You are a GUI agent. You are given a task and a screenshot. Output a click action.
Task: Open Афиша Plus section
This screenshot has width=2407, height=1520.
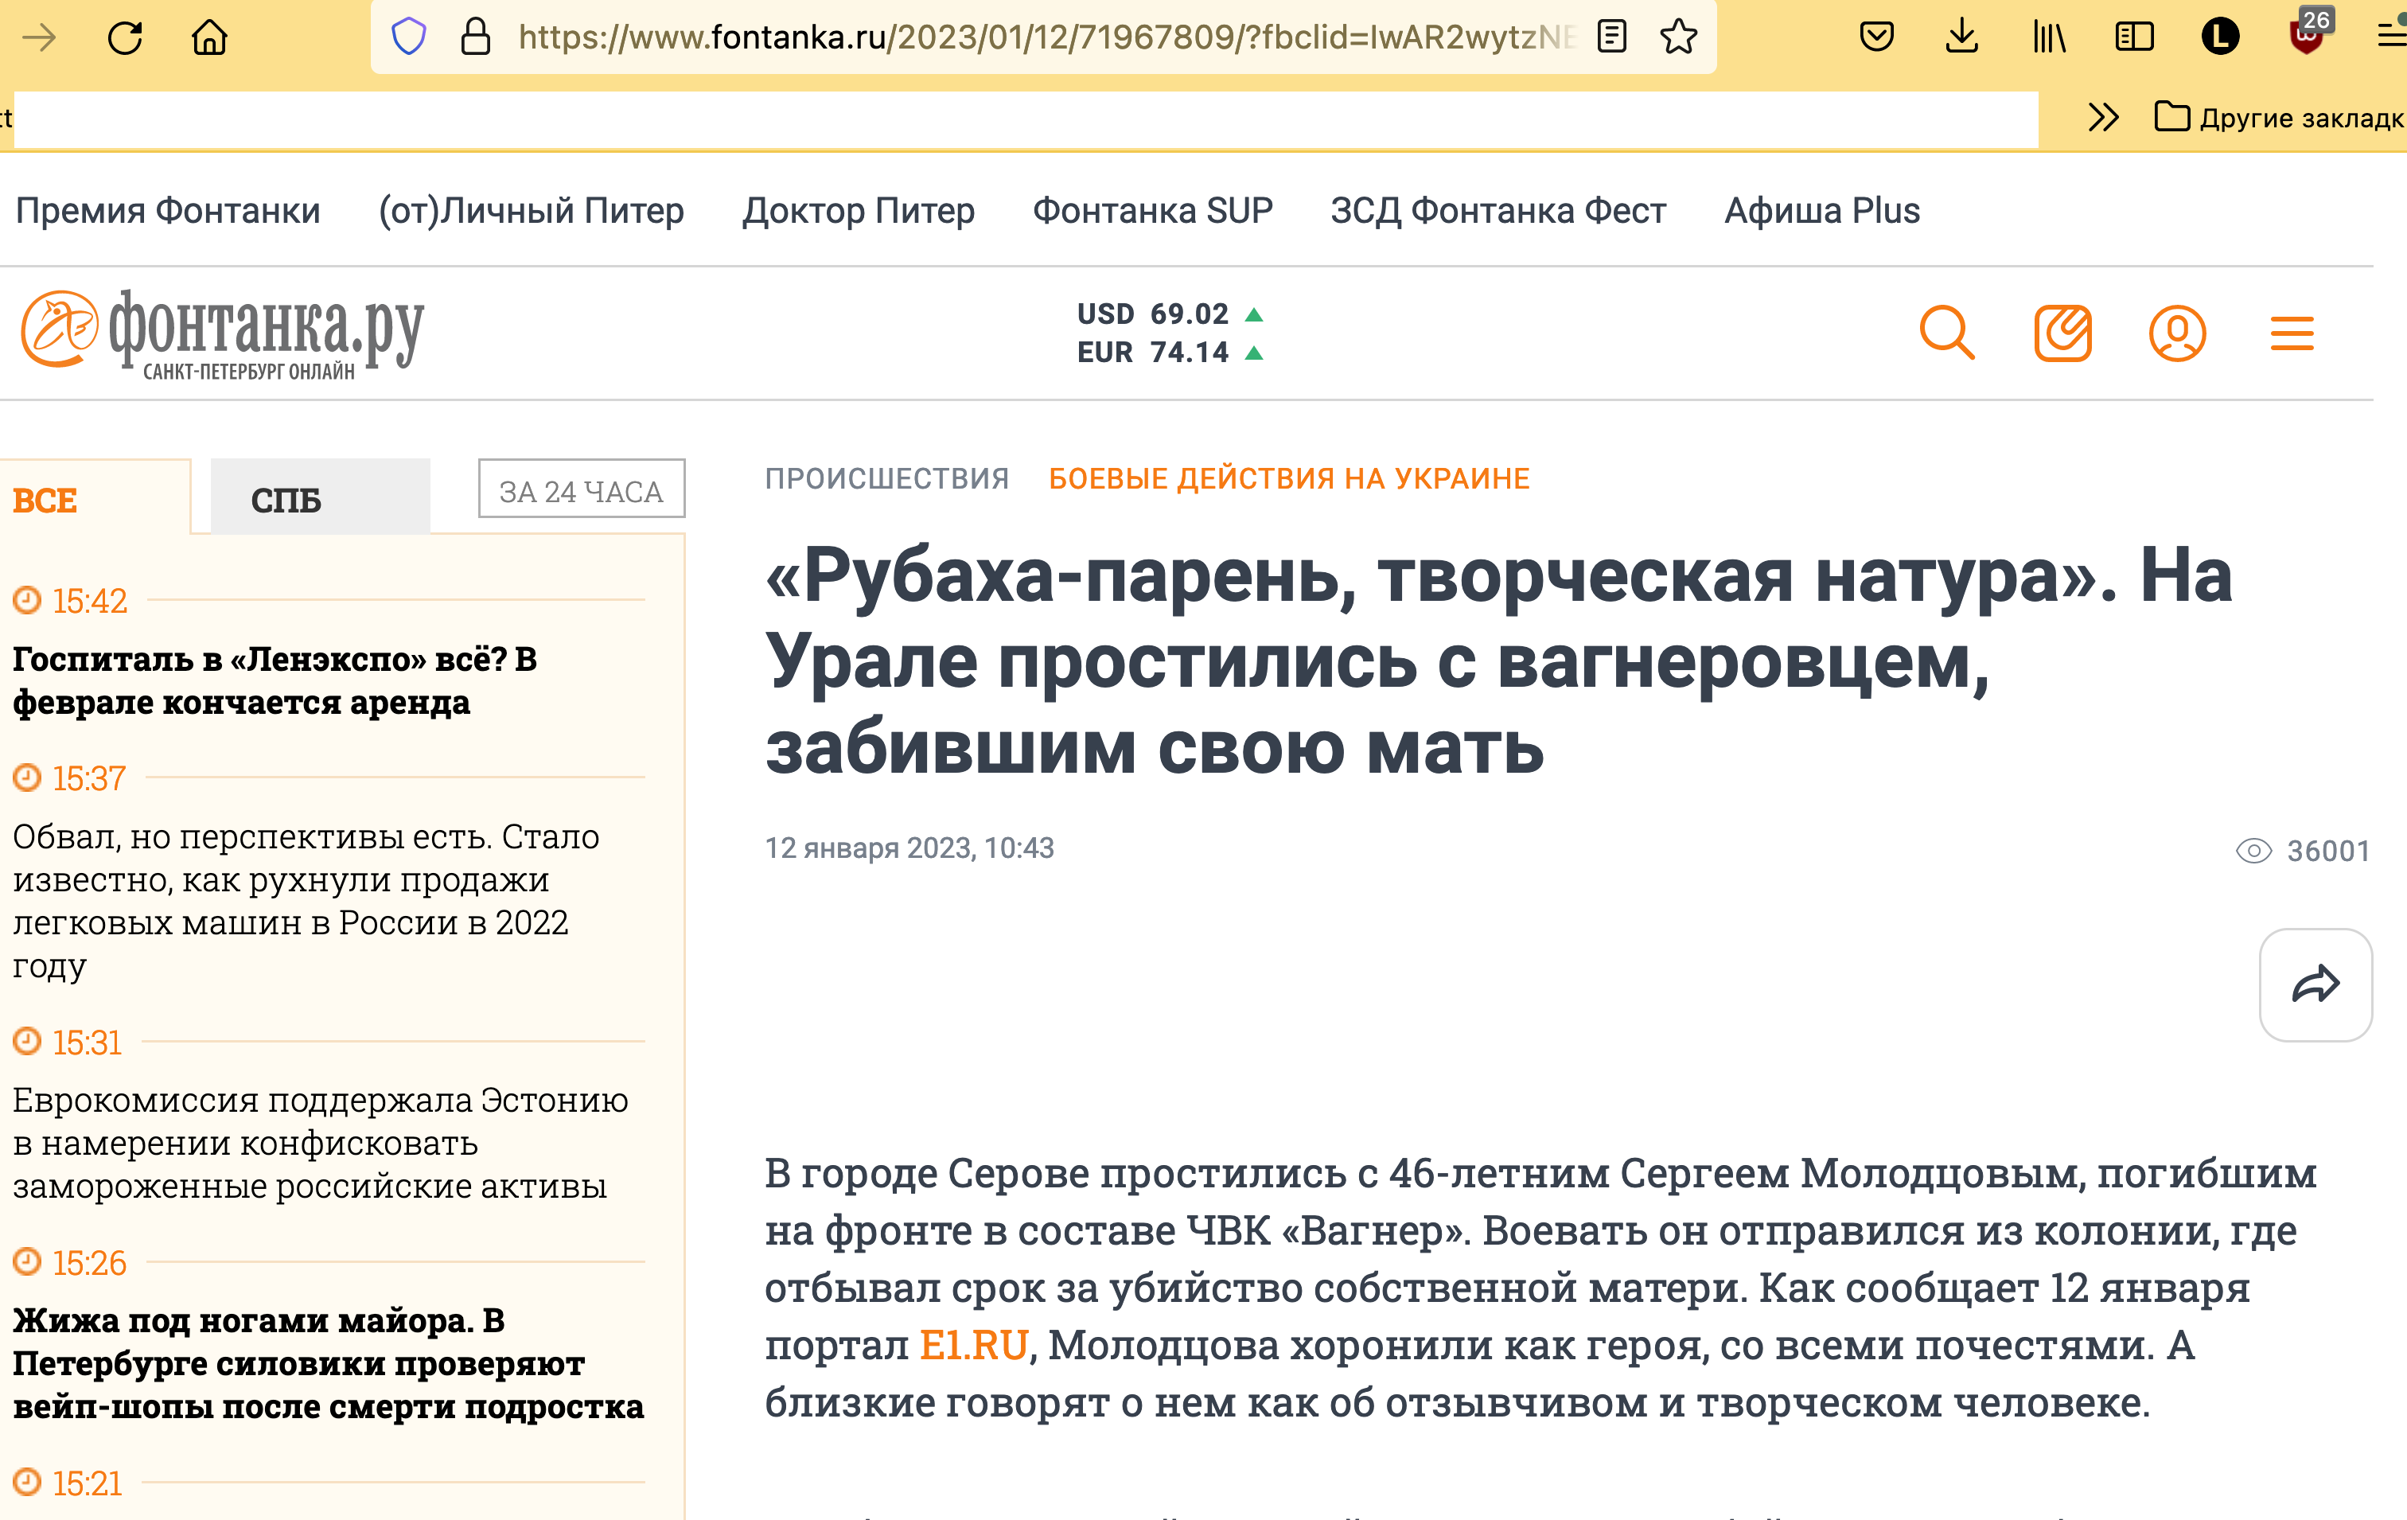tap(1821, 211)
